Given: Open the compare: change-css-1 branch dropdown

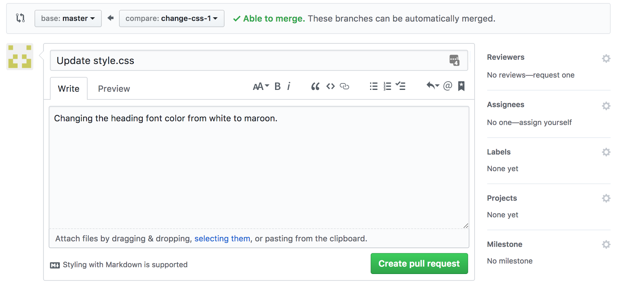Looking at the screenshot, I should pos(171,18).
